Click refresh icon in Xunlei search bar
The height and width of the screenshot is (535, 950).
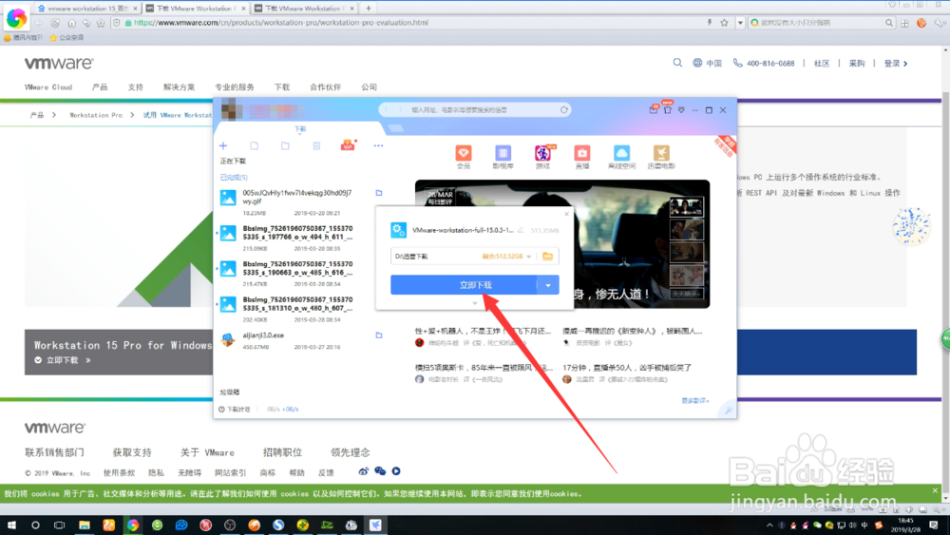pos(564,109)
